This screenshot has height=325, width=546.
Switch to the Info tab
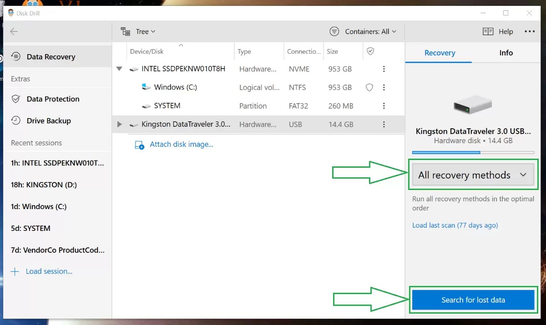point(506,53)
